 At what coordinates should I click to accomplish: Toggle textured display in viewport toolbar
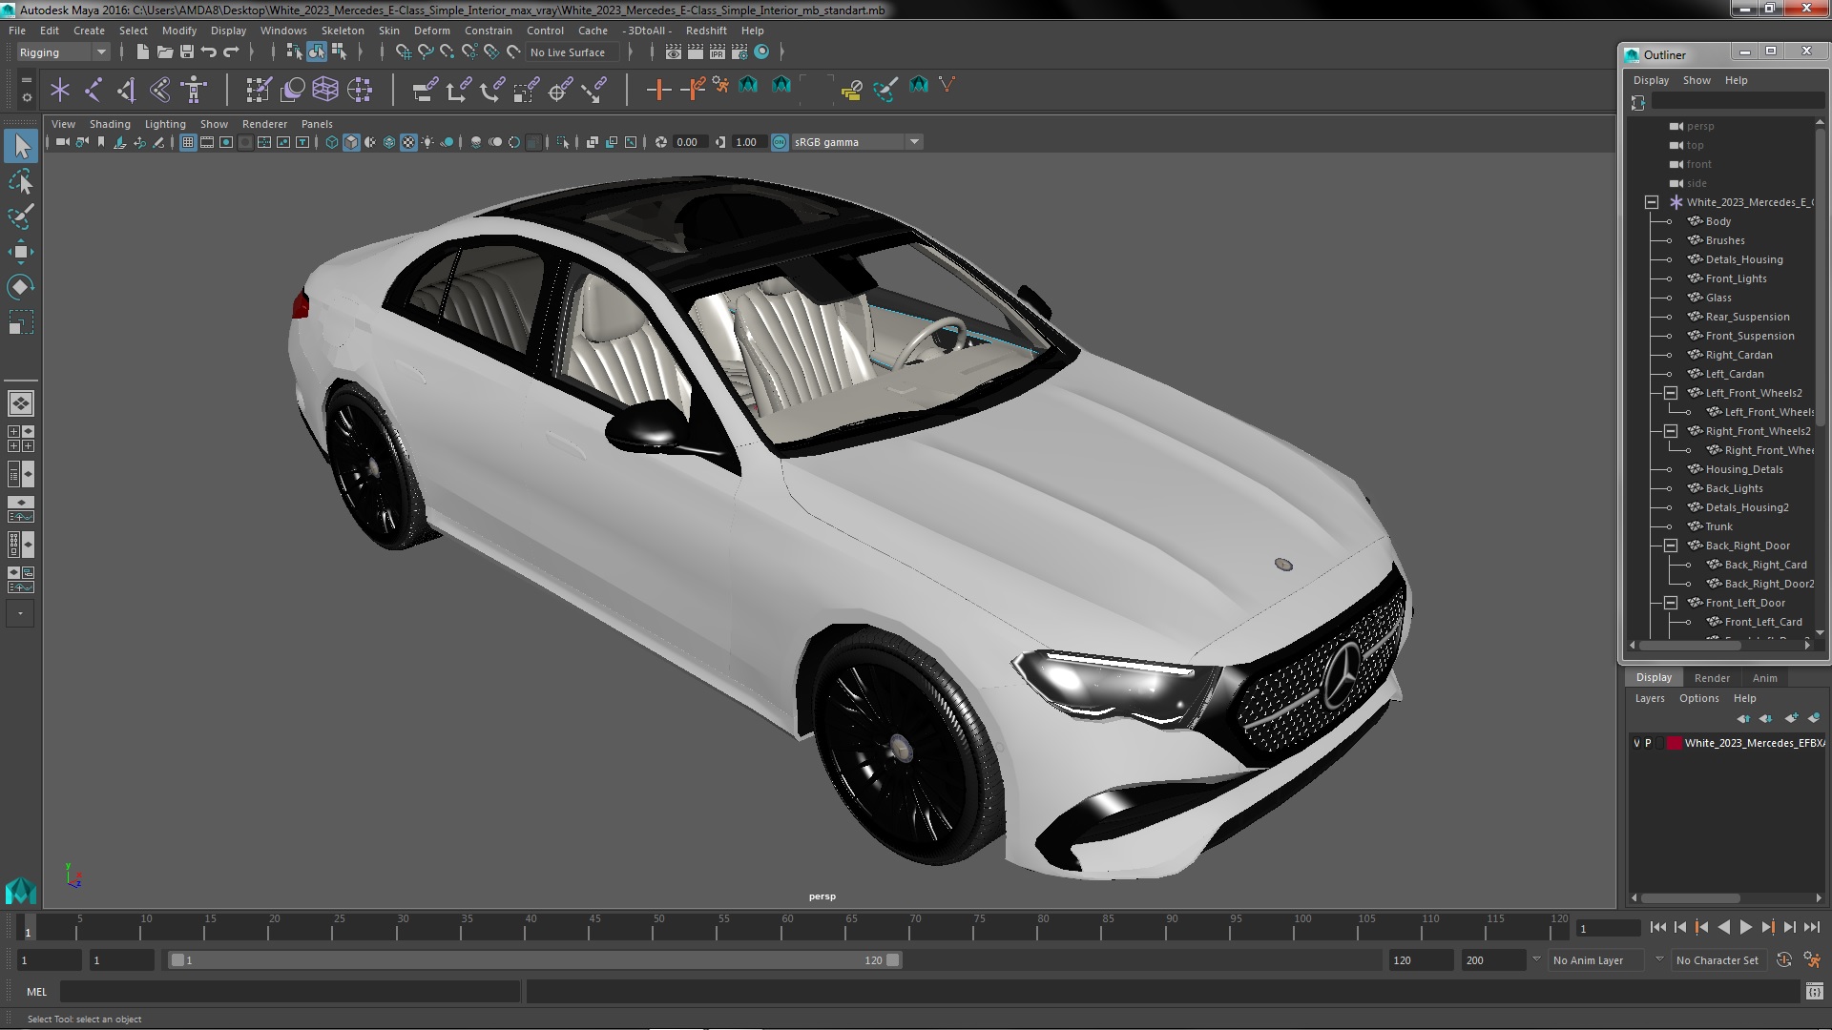tap(408, 142)
